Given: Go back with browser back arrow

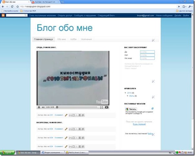Looking at the screenshot, I should pos(3,6).
